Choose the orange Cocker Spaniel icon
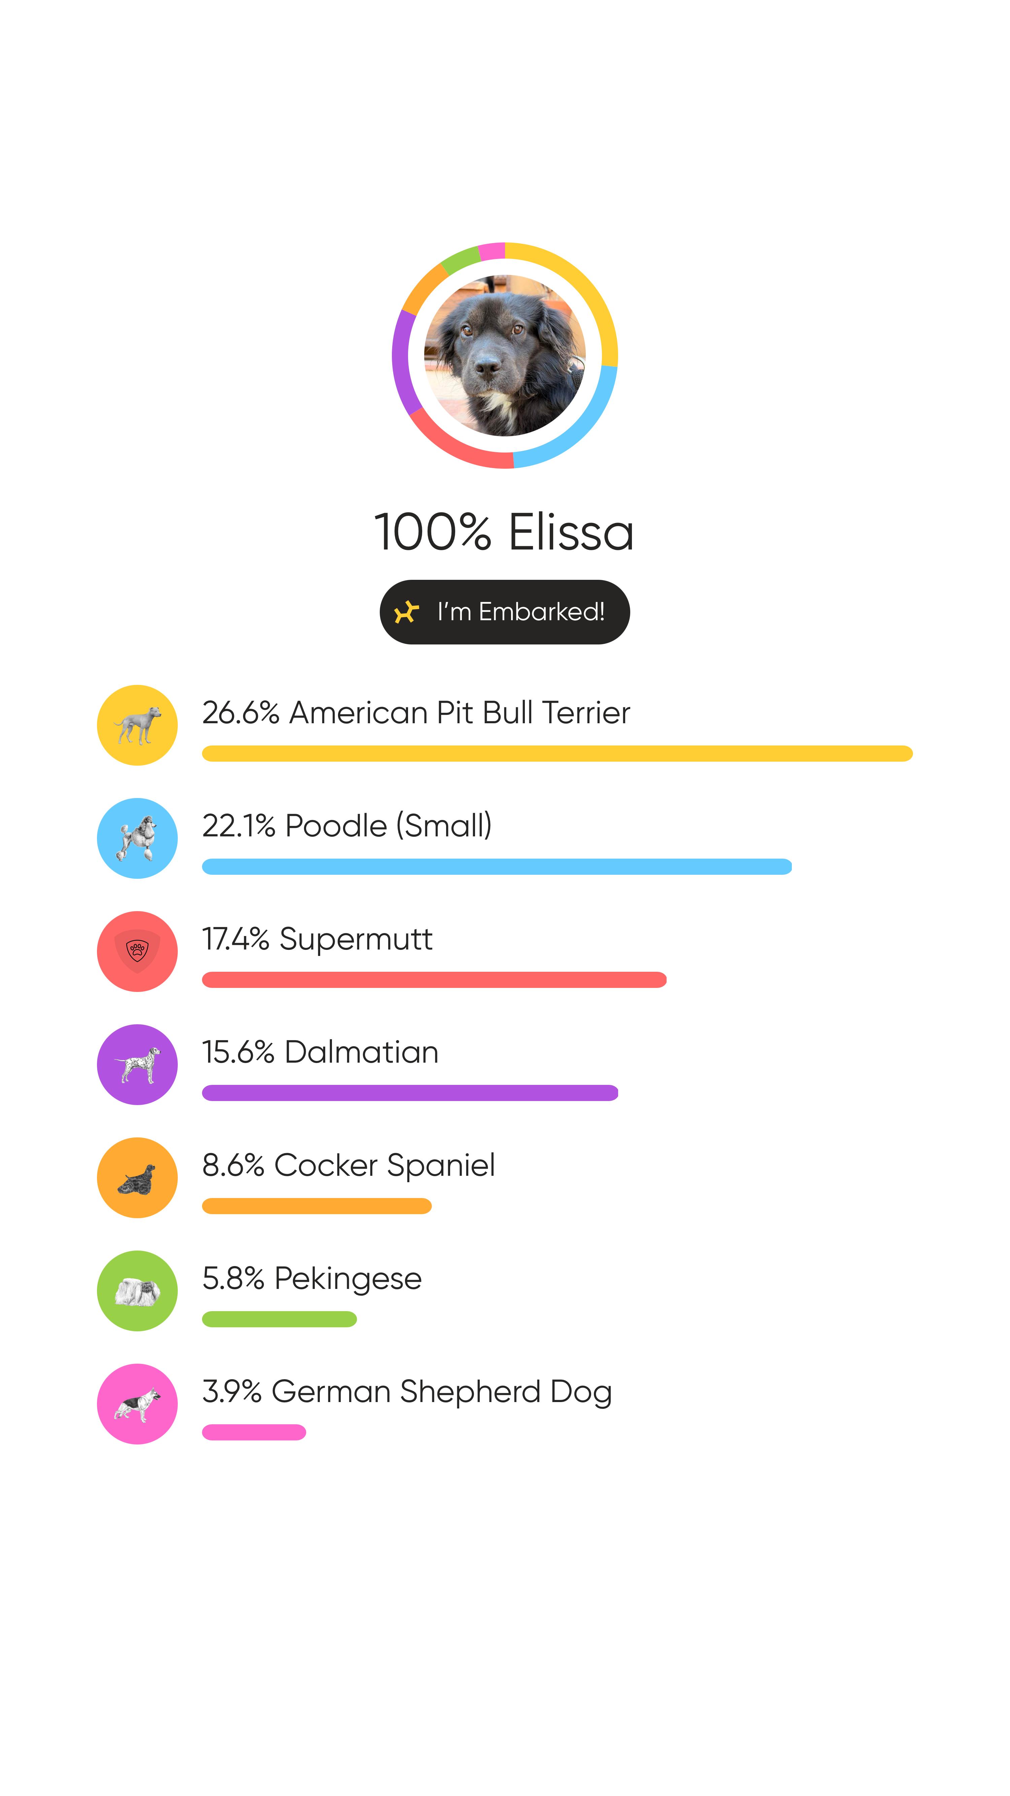The width and height of the screenshot is (1010, 1796). pos(137,1177)
